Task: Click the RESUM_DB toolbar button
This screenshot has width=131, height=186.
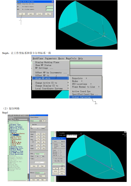Action: tap(17, 115)
